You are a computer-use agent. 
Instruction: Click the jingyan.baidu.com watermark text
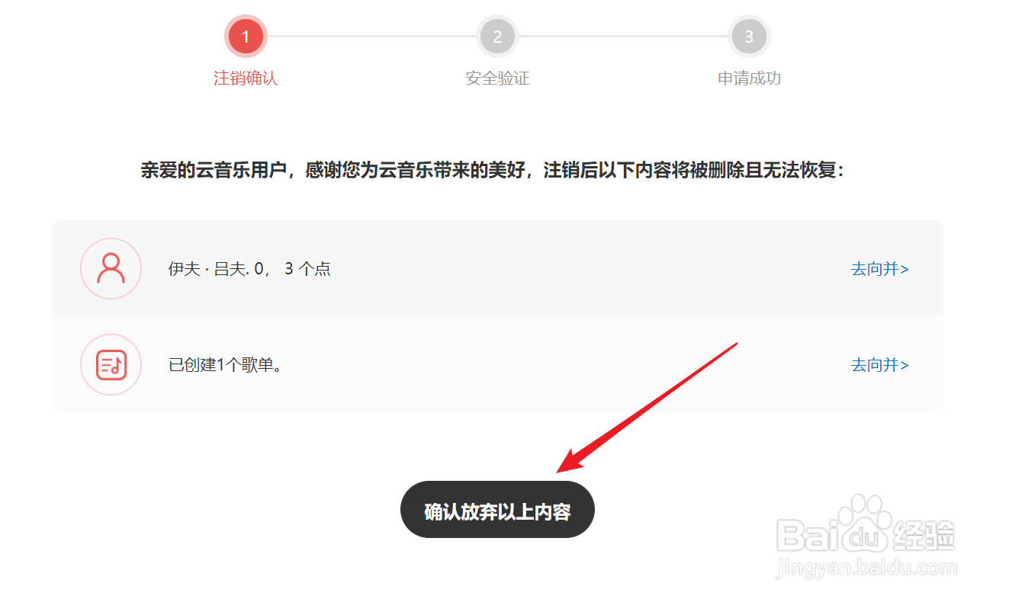[866, 568]
